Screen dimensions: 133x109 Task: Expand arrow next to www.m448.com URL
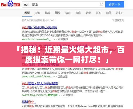[54, 77]
